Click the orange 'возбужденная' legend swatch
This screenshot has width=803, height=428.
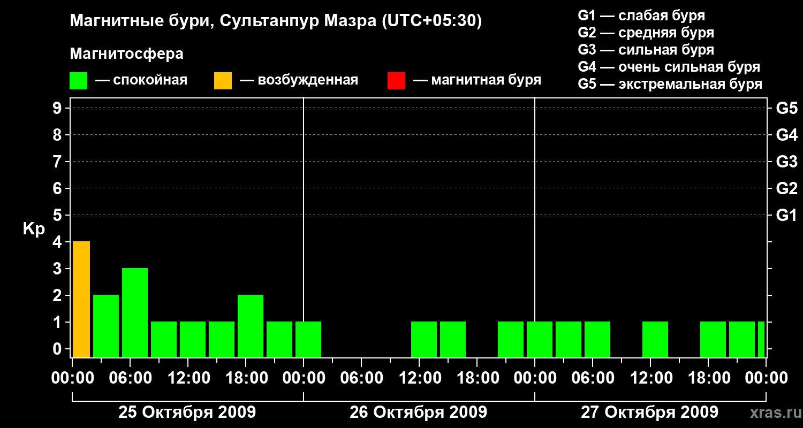(223, 81)
